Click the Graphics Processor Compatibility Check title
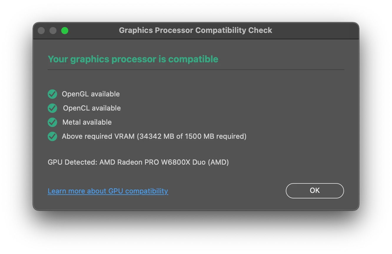 (195, 30)
